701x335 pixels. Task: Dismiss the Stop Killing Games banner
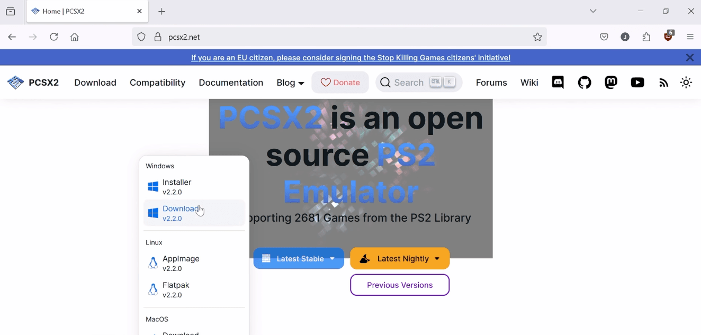click(x=690, y=57)
